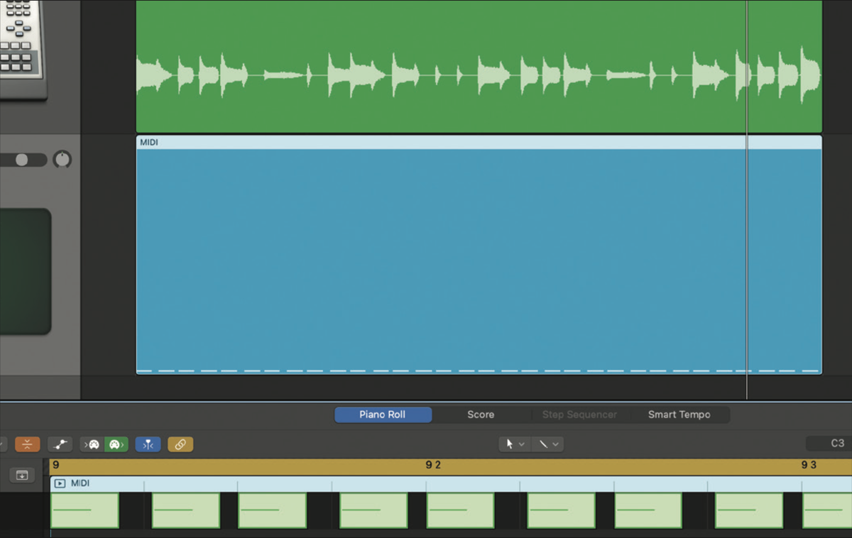Viewport: 852px width, 538px height.
Task: Enable the green MIDI In button
Action: pyautogui.click(x=116, y=444)
